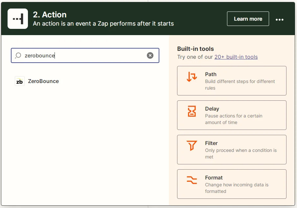This screenshot has width=297, height=208.
Task: Choose the Filter built-in tool card
Action: [x=232, y=149]
